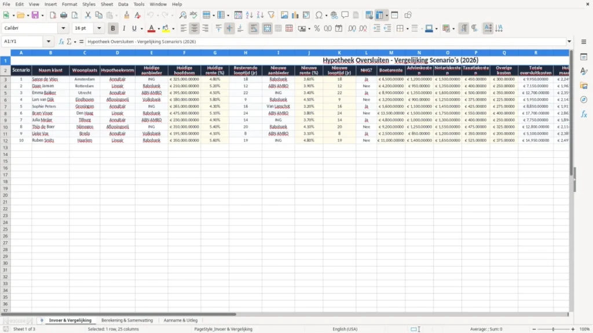Insert special character omega icon

(x=319, y=15)
